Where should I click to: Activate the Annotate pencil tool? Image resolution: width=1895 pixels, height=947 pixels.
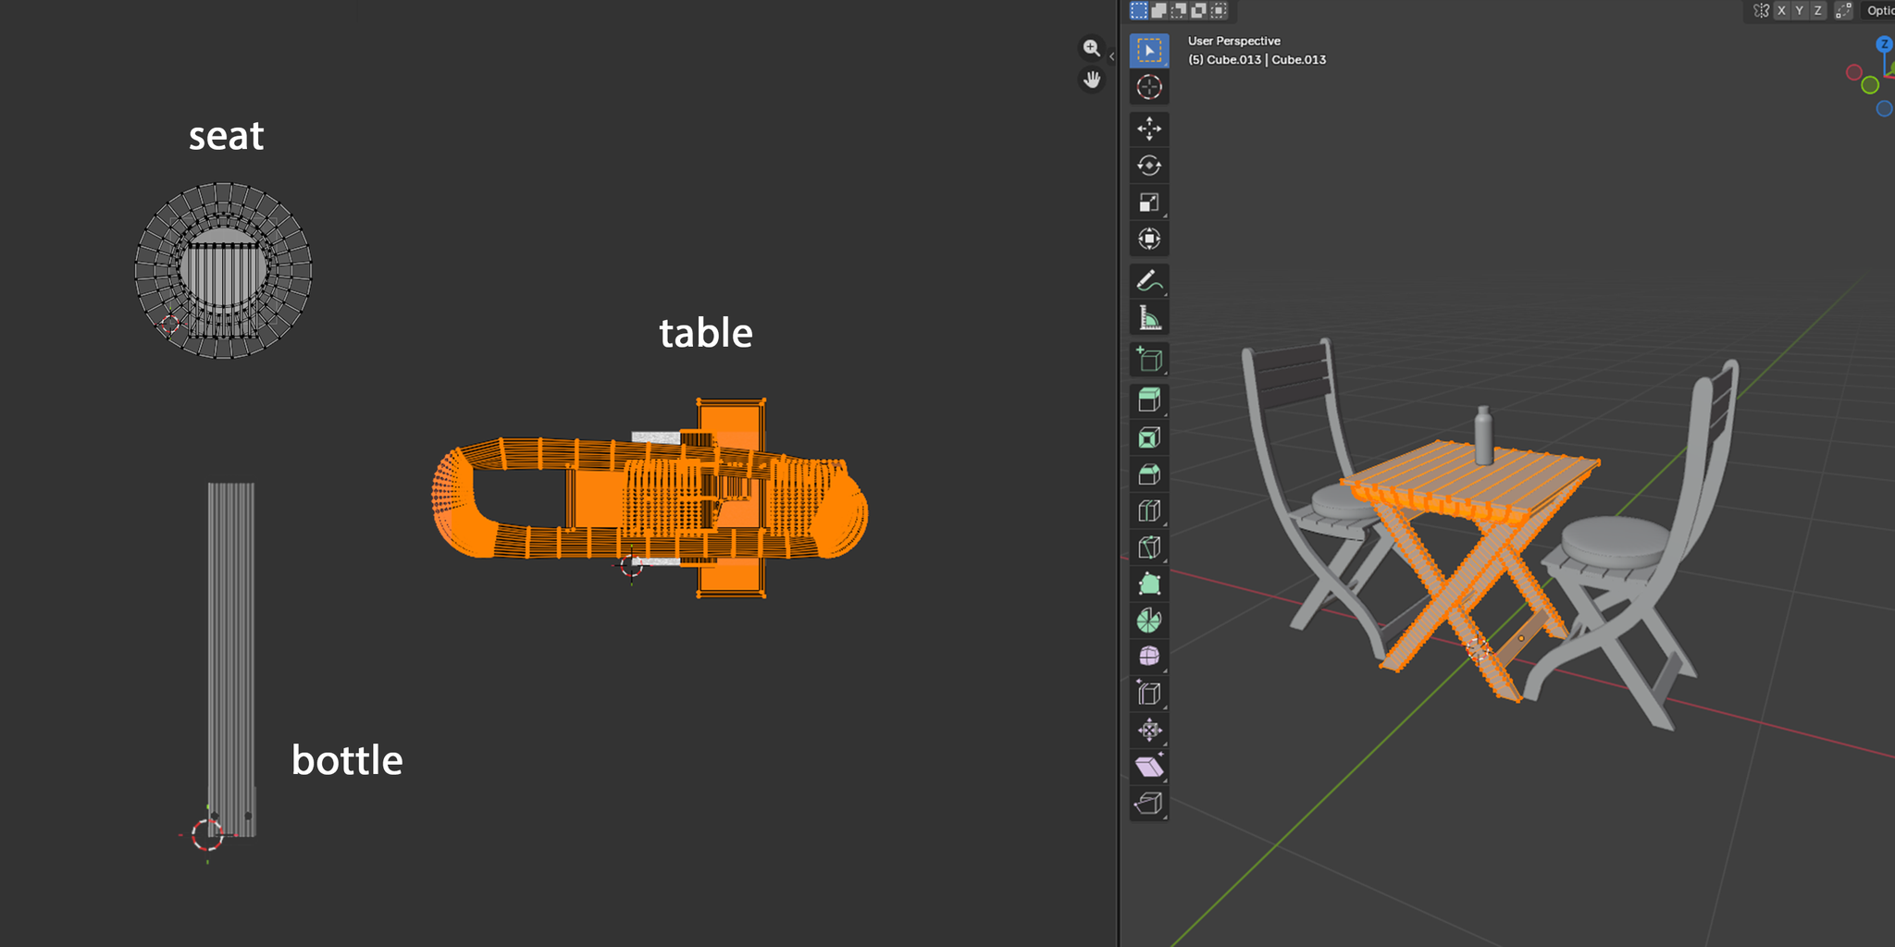click(1149, 280)
